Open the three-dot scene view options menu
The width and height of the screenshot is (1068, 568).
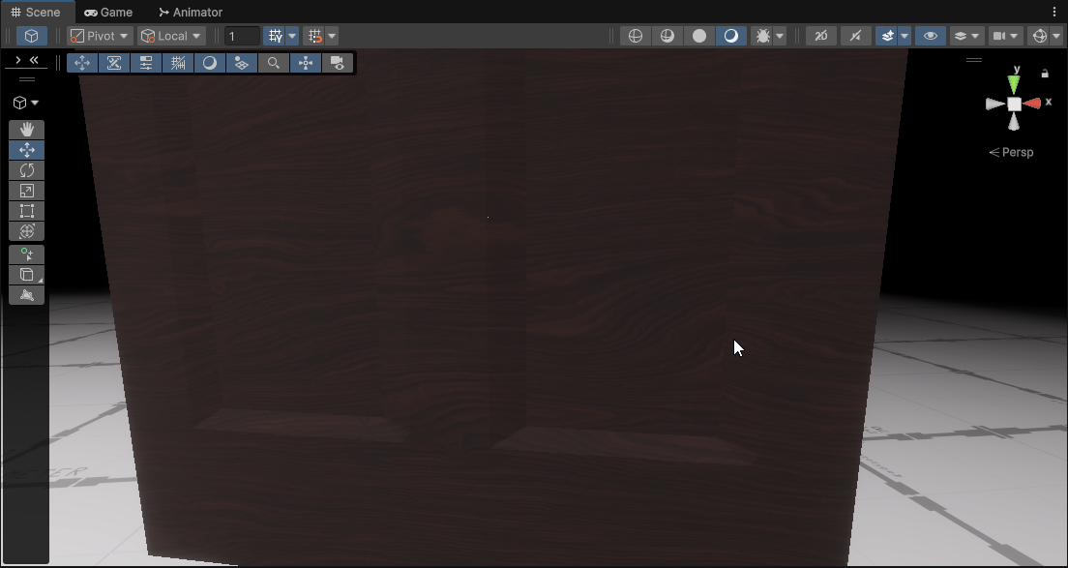click(1054, 13)
